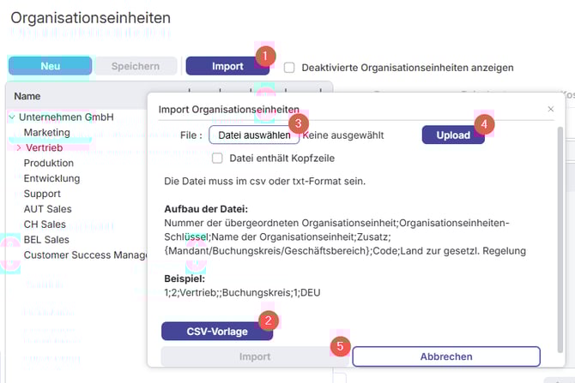Click Abbrechen to cancel import
The height and width of the screenshot is (383, 575).
coord(445,356)
